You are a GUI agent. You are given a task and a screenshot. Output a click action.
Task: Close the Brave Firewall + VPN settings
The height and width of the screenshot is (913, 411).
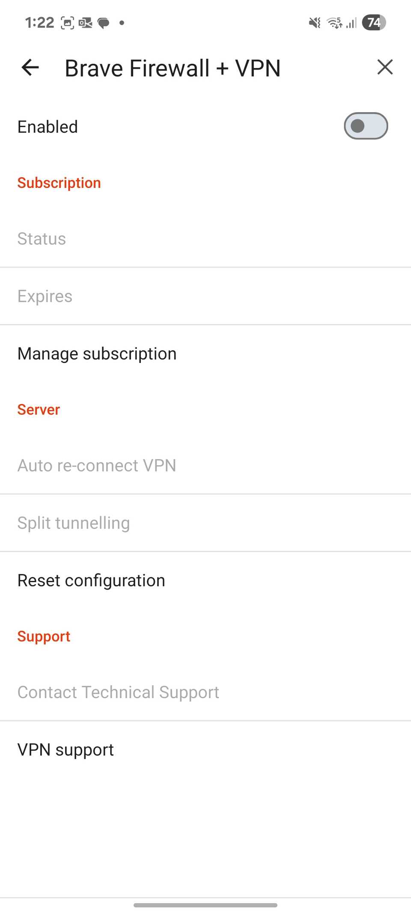384,67
